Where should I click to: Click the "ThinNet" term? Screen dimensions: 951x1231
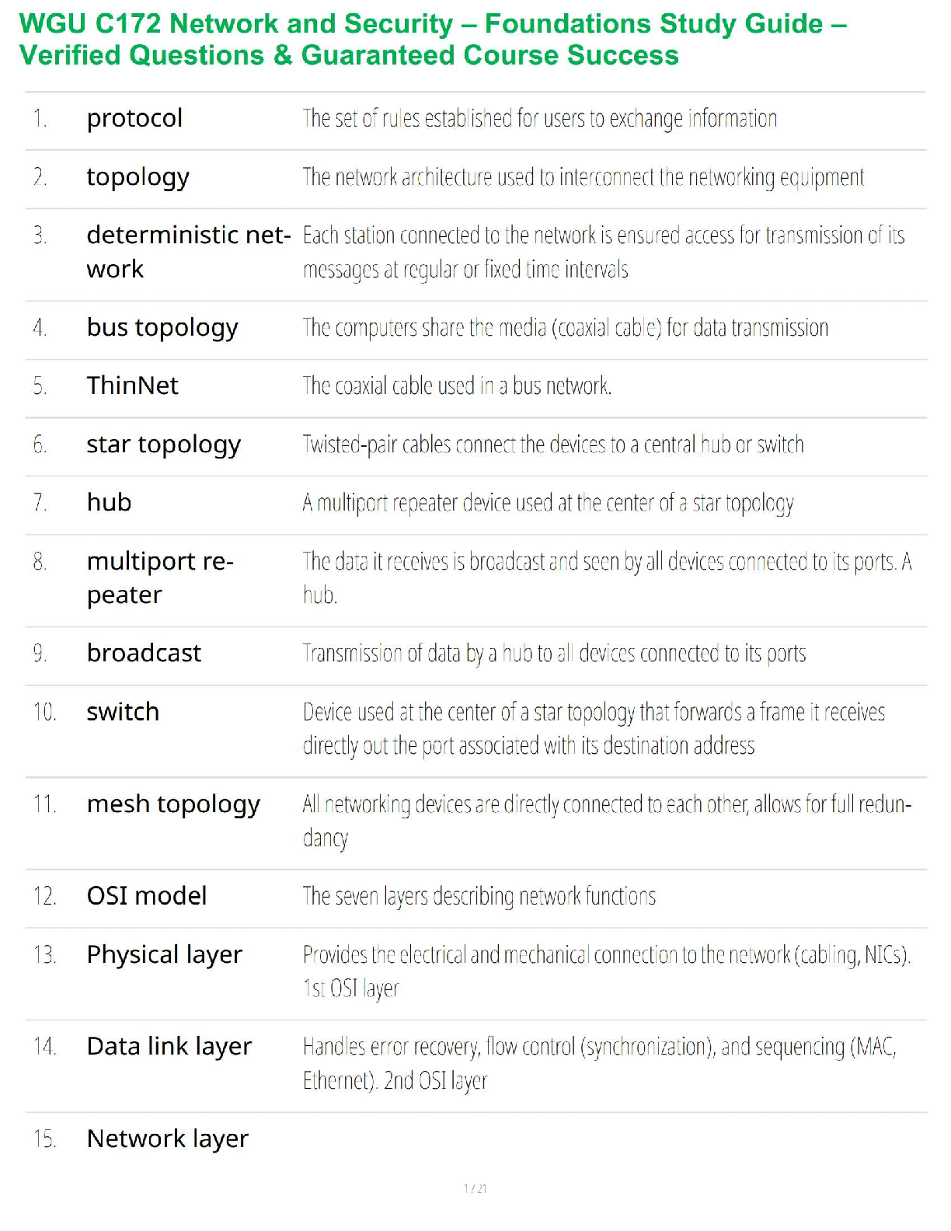click(132, 386)
